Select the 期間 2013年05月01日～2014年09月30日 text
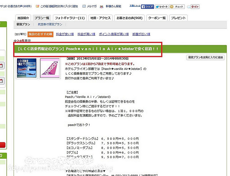This screenshot has width=230, height=176. [97, 59]
